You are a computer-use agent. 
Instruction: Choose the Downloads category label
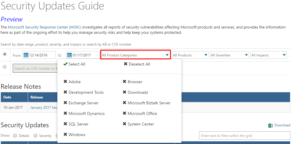click(x=138, y=92)
